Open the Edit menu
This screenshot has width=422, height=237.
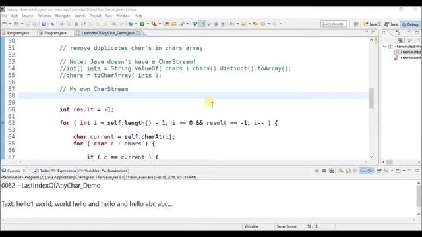[15, 16]
